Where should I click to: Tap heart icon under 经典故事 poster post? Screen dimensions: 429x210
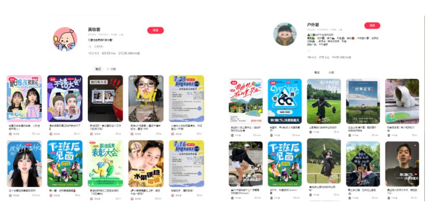372,135
